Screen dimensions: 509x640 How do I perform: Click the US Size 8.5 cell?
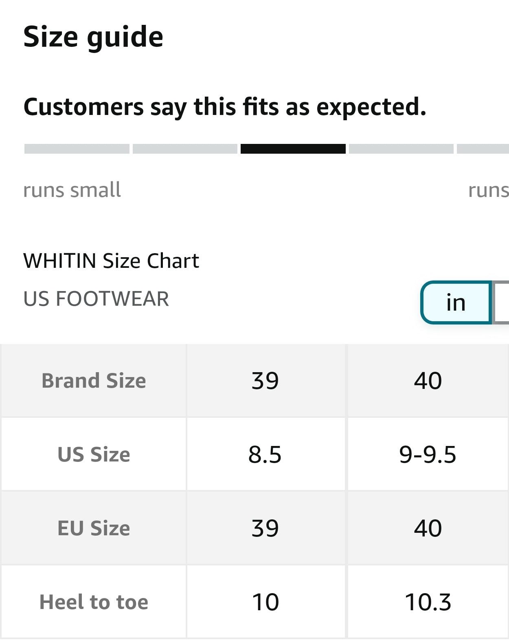click(x=265, y=455)
